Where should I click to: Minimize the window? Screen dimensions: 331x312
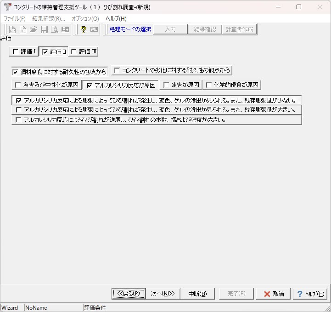[278, 7]
